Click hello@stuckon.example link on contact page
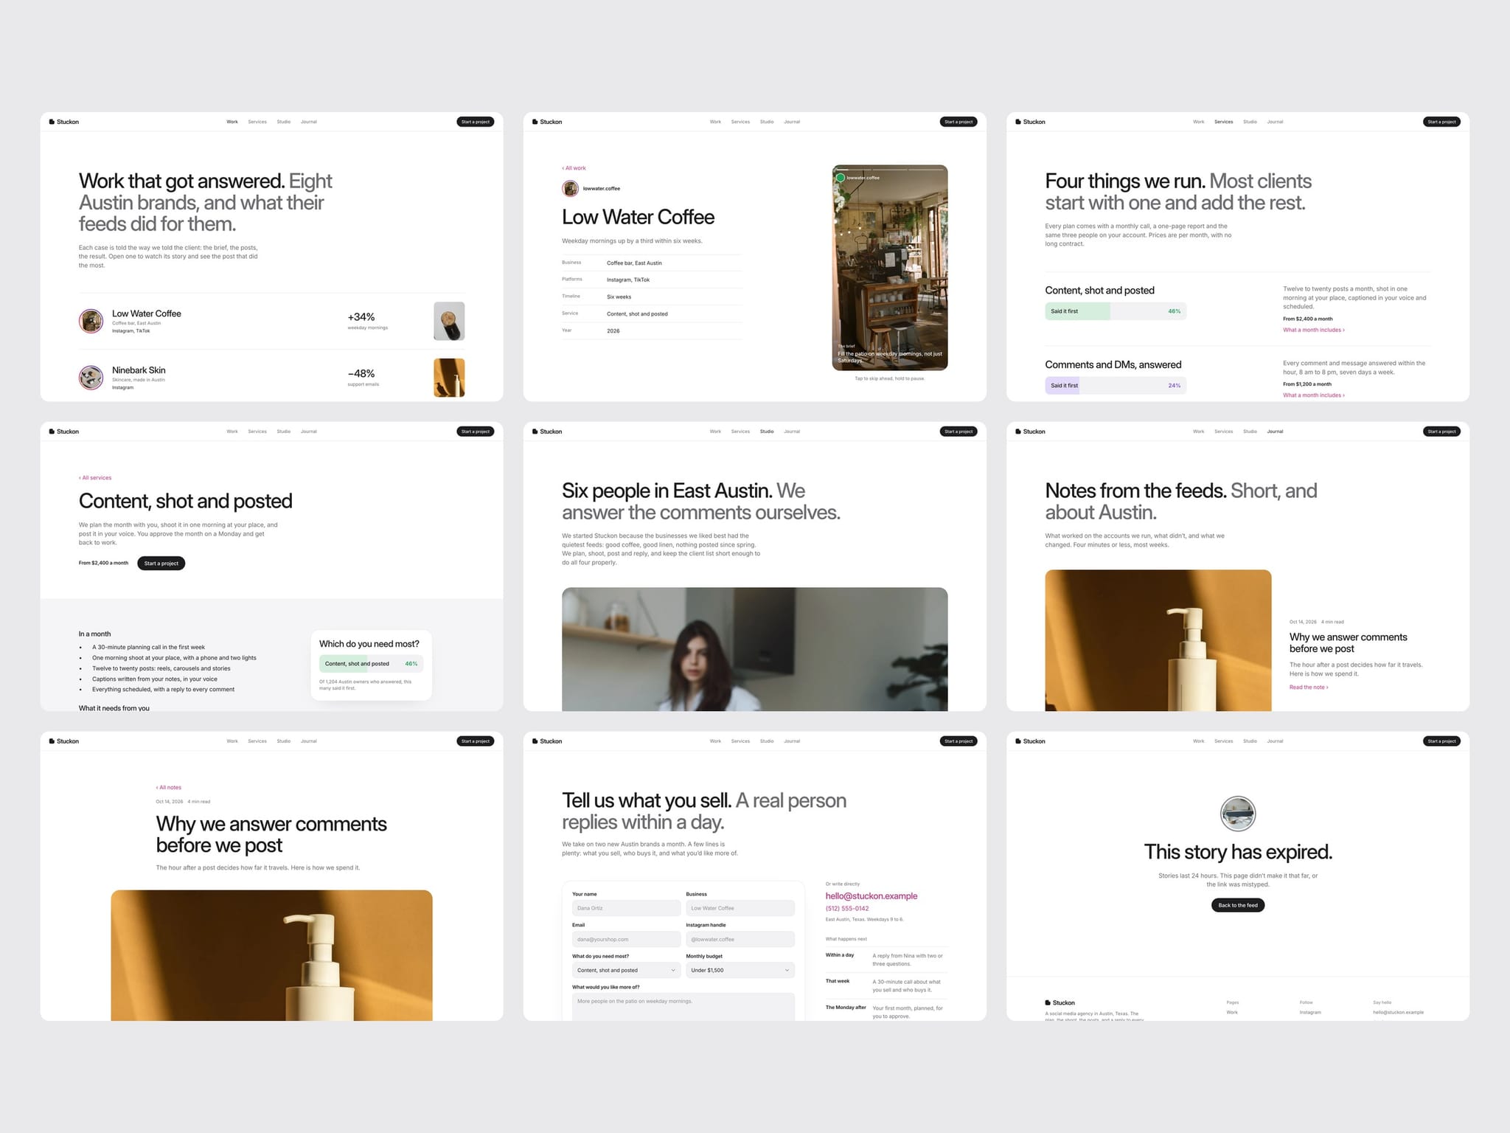Viewport: 1510px width, 1133px height. pyautogui.click(x=871, y=896)
